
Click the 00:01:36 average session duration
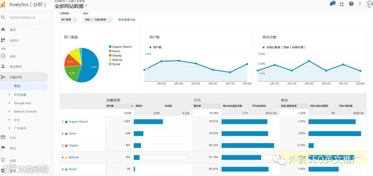pos(271,113)
